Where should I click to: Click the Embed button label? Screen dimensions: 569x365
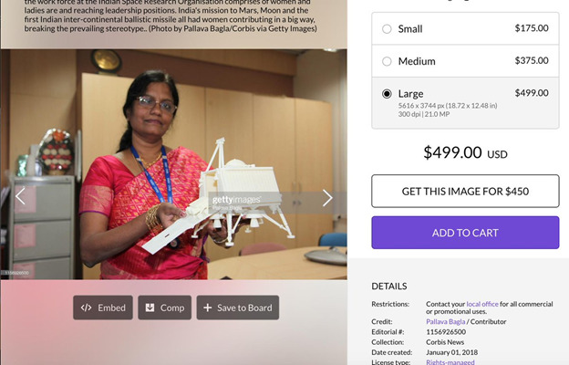click(111, 308)
